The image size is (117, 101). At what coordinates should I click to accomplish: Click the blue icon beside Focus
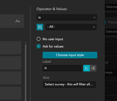point(105,22)
